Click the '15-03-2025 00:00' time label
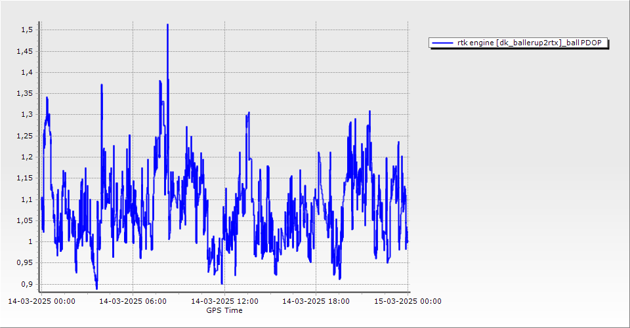This screenshot has height=328, width=630. pyautogui.click(x=408, y=301)
